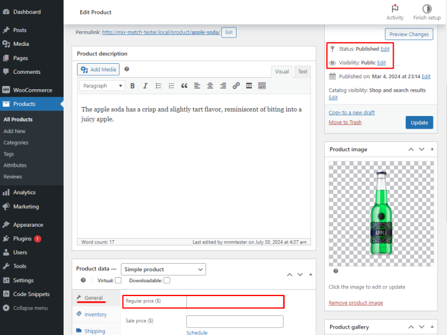
Task: Collapse the admin menu
Action: click(x=32, y=308)
